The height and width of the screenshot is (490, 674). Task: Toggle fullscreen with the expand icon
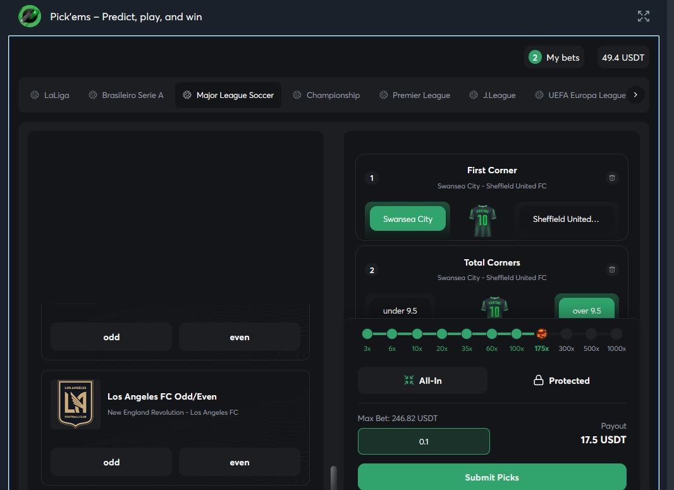pos(644,16)
